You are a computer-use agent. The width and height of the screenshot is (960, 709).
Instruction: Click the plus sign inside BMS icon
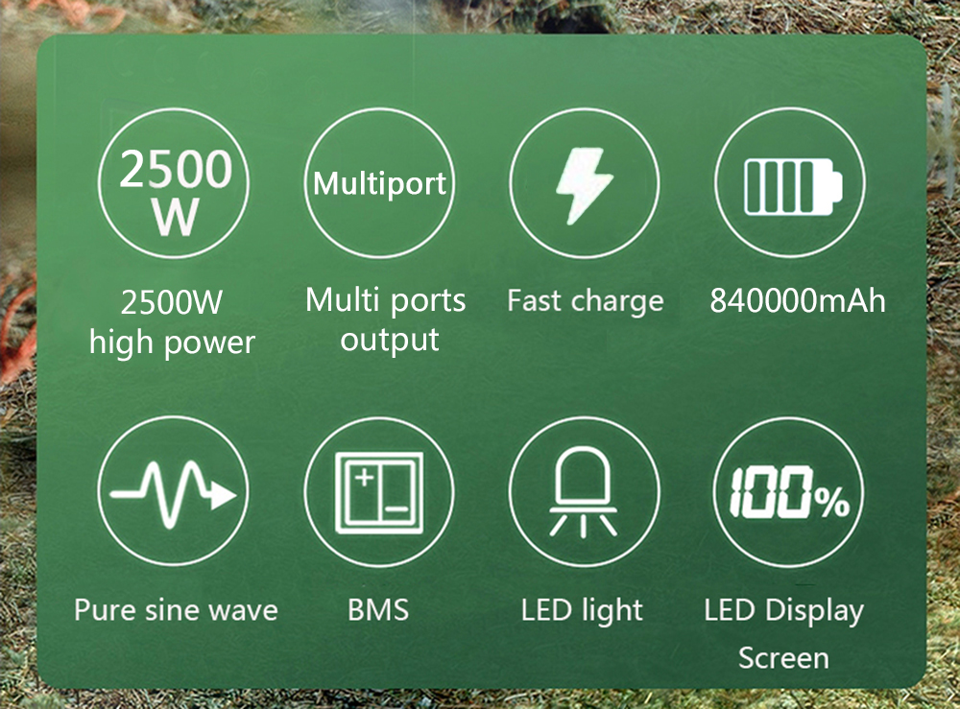[365, 477]
